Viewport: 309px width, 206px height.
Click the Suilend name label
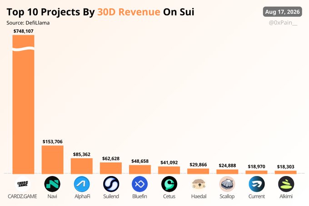pyautogui.click(x=111, y=196)
